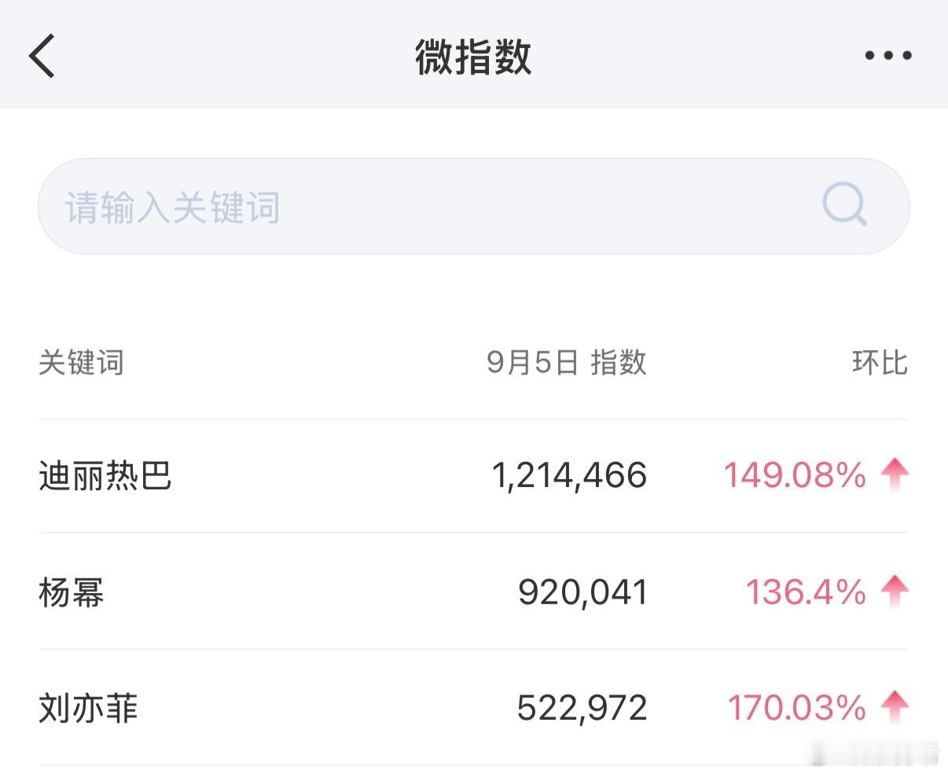The image size is (948, 775).
Task: Open the 杨幂 keyword row
Action: (x=473, y=592)
